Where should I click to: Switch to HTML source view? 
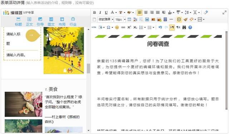[x=94, y=27]
